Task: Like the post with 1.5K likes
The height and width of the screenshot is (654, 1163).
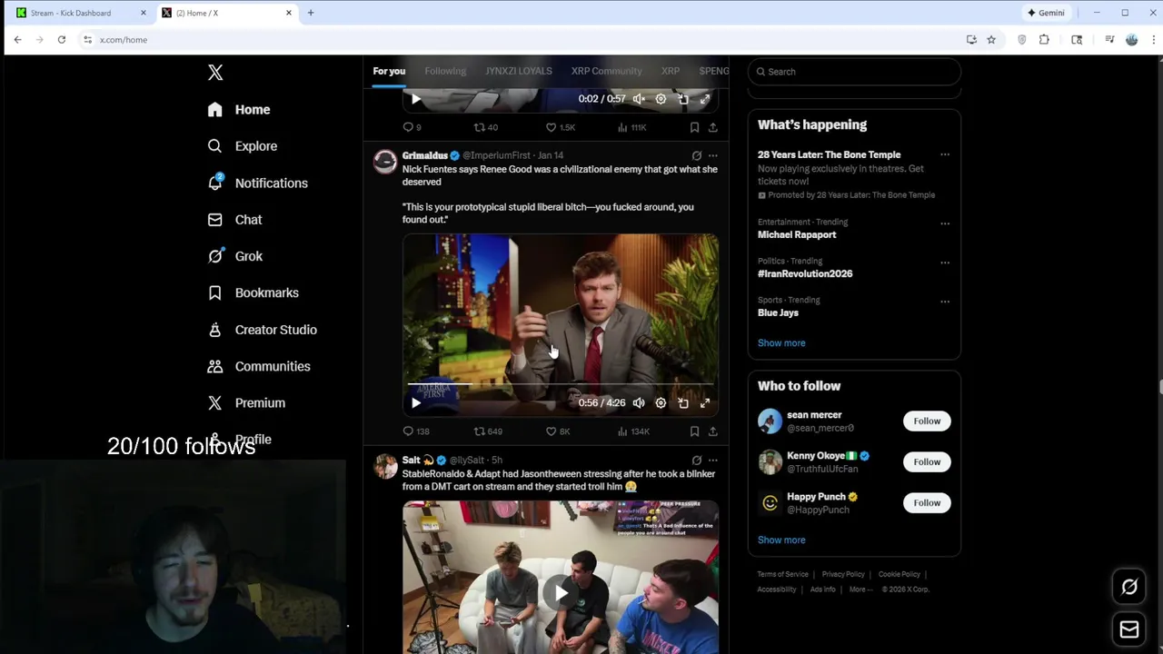Action: click(x=560, y=127)
